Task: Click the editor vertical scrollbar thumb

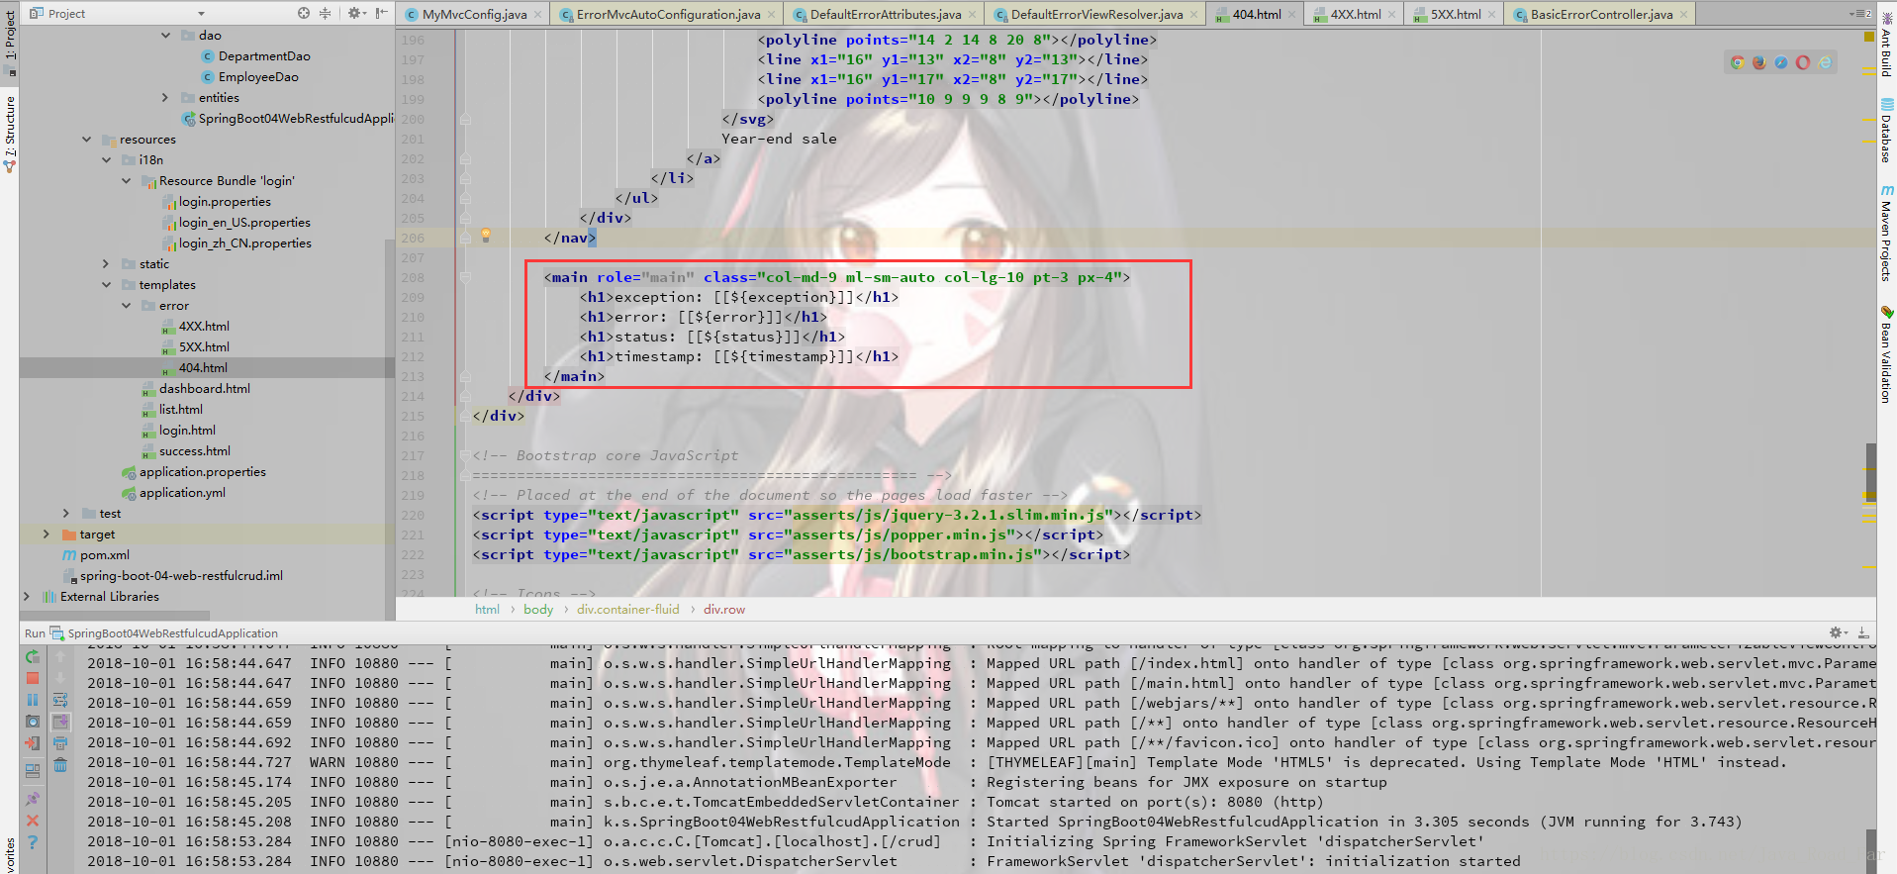Action: pos(1870,470)
